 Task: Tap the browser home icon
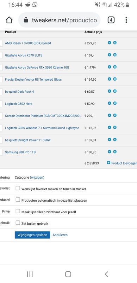[x=9, y=20]
